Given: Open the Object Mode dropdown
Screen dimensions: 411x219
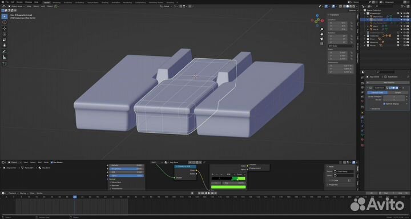Looking at the screenshot, I should coord(16,6).
